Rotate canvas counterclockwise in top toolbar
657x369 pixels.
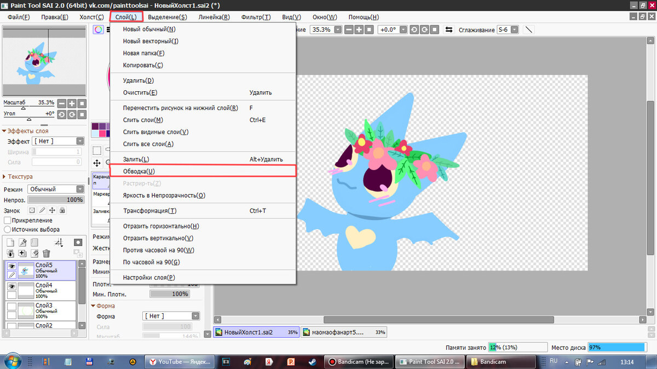[x=415, y=30]
